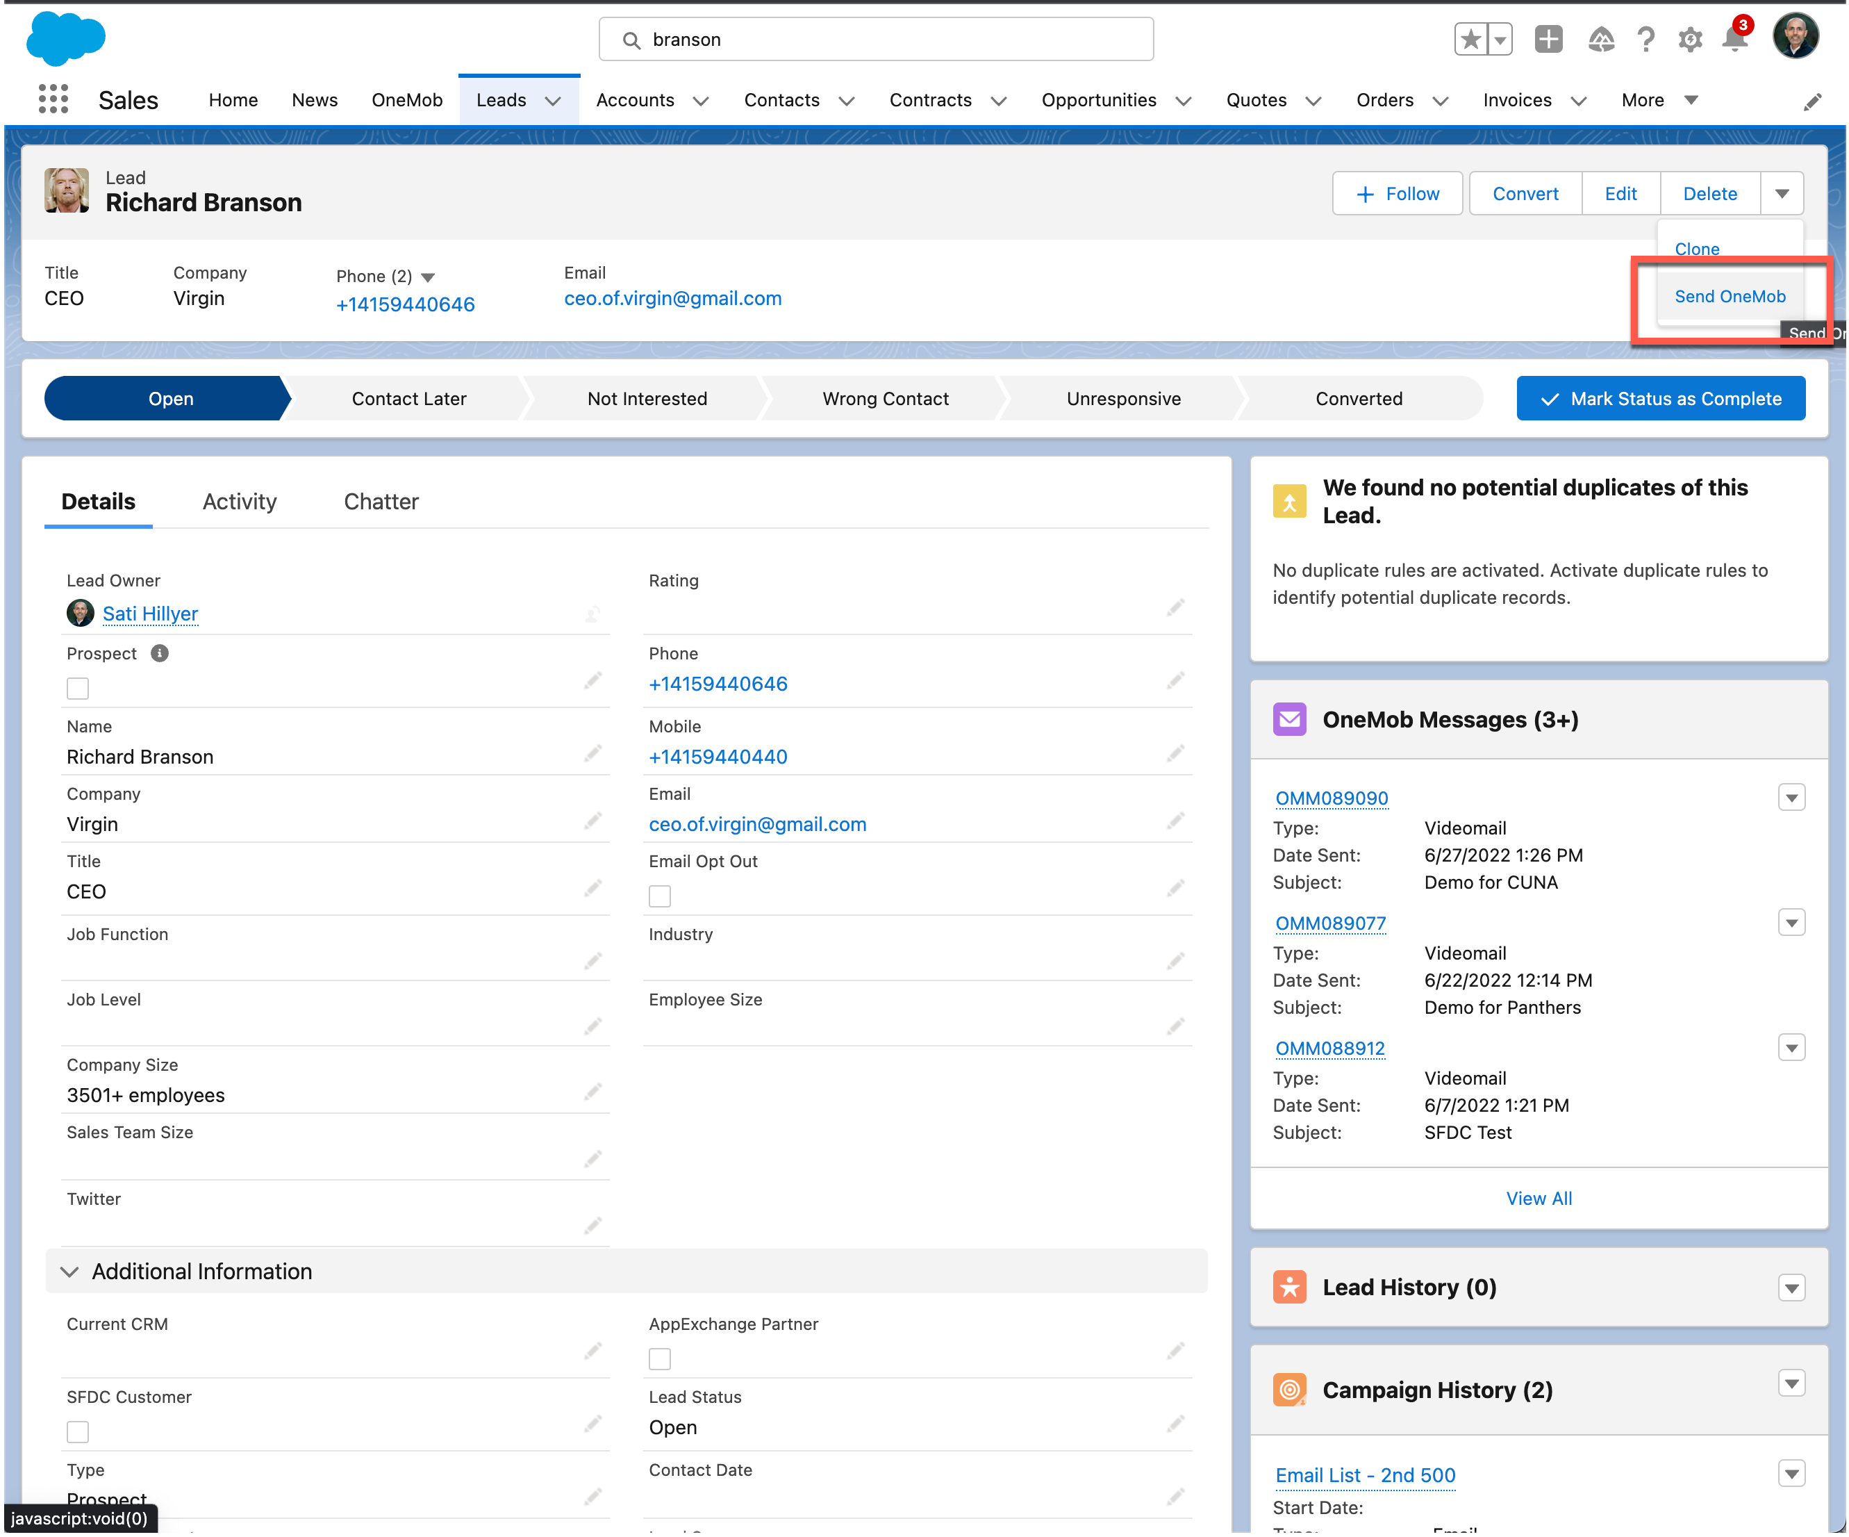Collapse the Additional Information section
This screenshot has width=1849, height=1537.
[69, 1272]
